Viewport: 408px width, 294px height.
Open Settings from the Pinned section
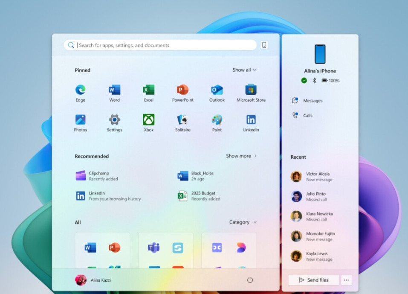coord(115,123)
